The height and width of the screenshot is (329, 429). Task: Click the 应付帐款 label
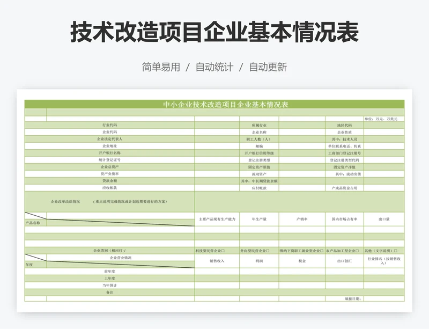pos(259,188)
